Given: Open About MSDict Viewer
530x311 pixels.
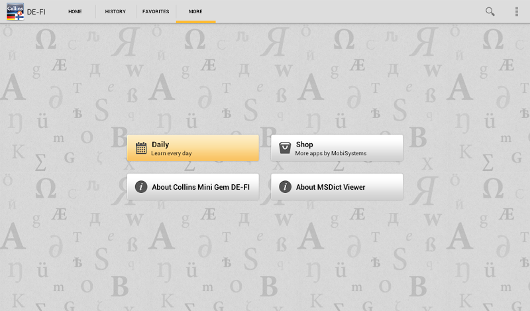Looking at the screenshot, I should tap(337, 187).
